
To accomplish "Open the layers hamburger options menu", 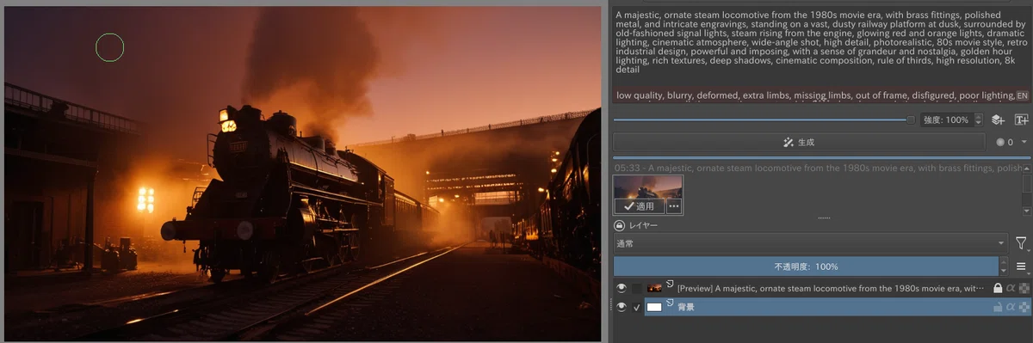I will point(1022,266).
